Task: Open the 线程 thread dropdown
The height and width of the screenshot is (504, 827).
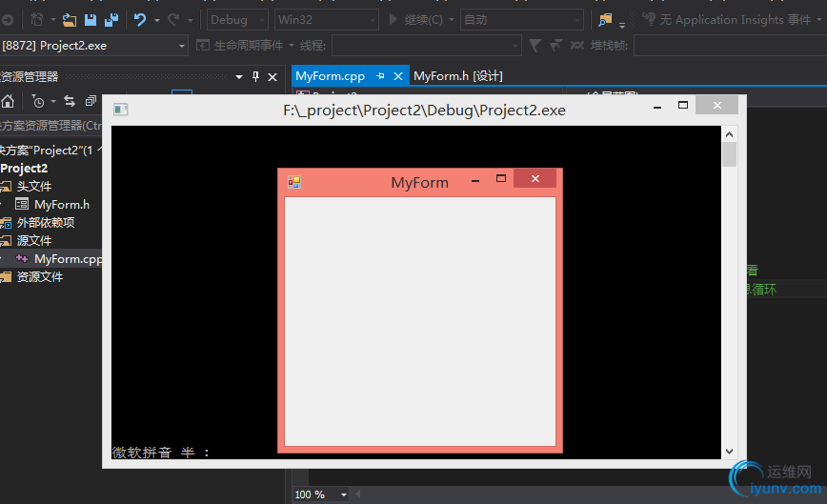Action: click(426, 46)
